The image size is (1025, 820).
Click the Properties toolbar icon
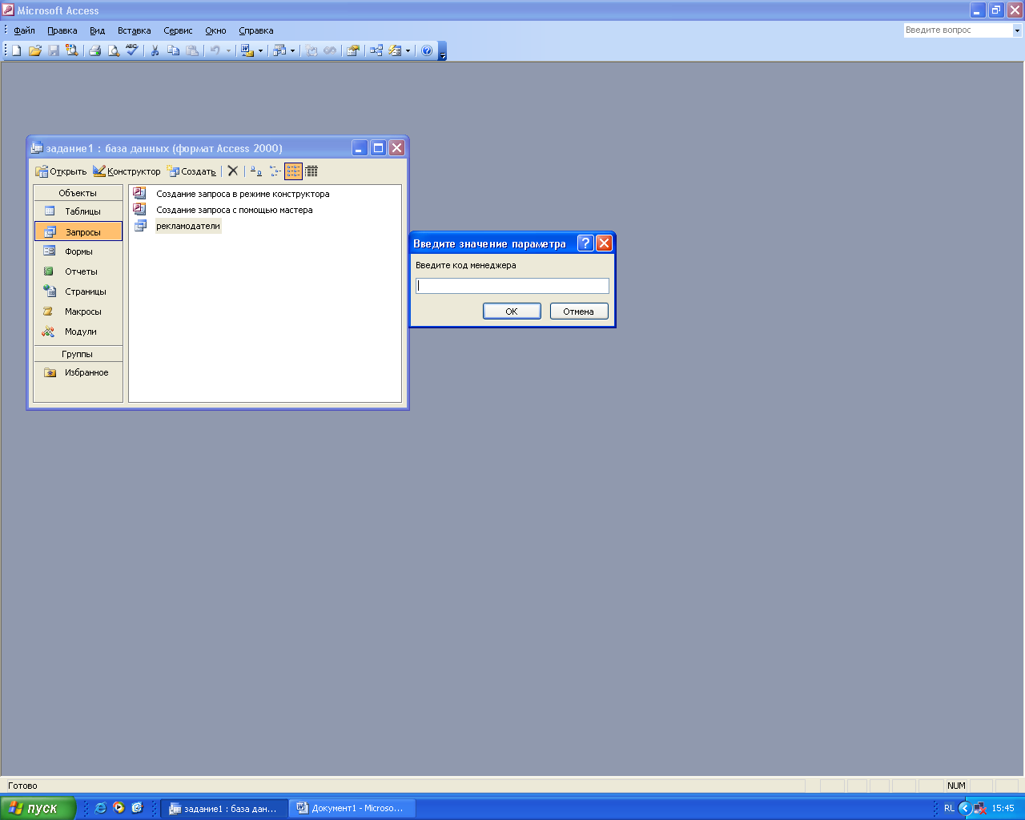coord(352,50)
